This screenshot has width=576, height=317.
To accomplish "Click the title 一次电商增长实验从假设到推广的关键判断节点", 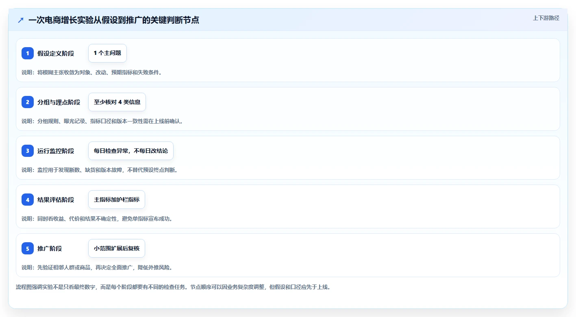I will point(114,20).
